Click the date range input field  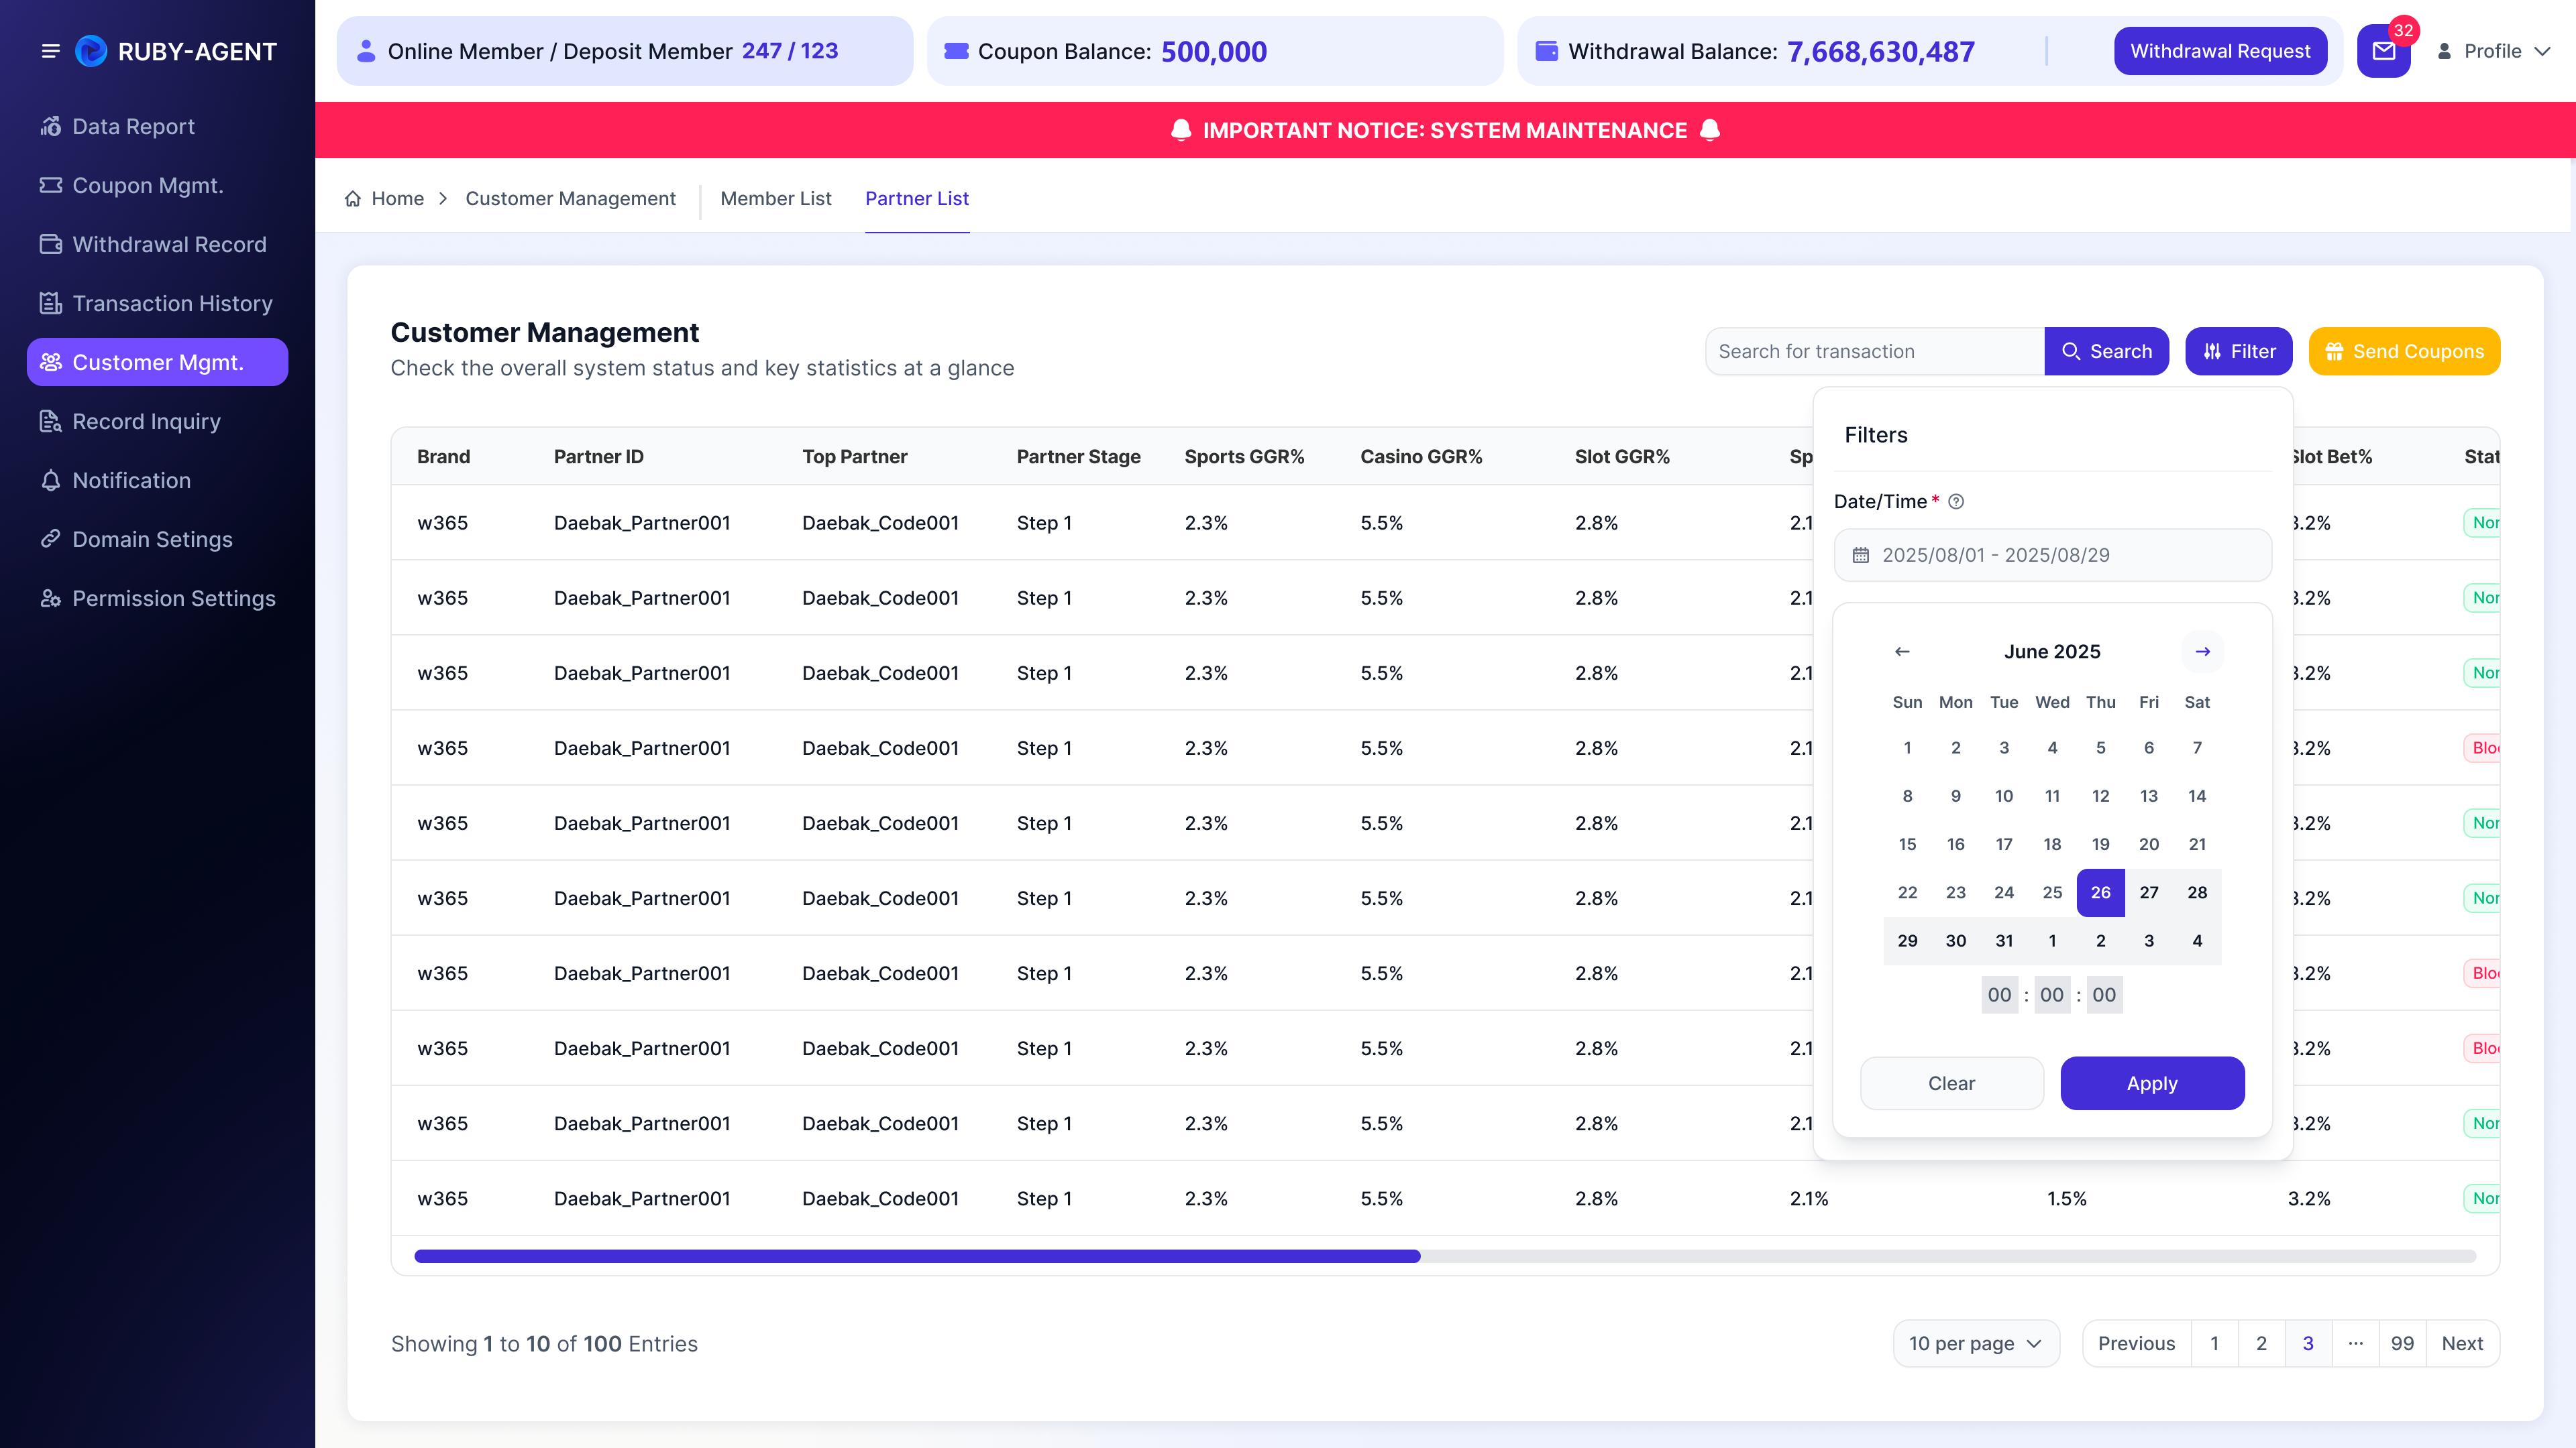(x=2053, y=556)
